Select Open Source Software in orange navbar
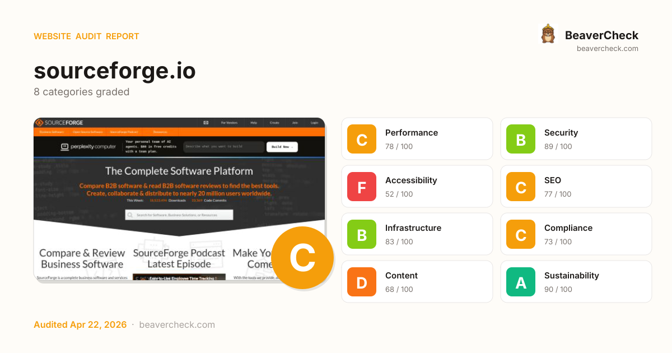Viewport: 672px width, 353px height. pos(87,132)
